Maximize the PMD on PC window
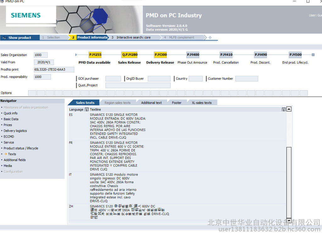322x233 pixels. [x=308, y=1]
